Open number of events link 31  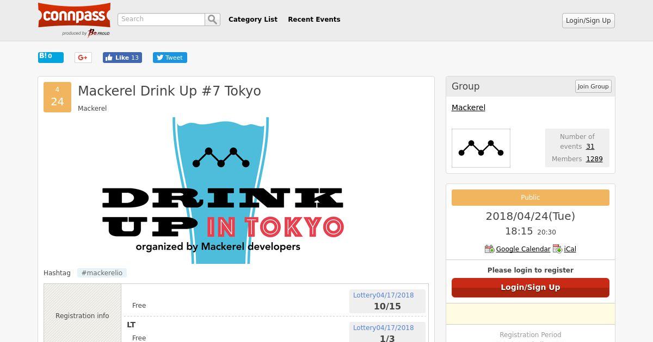tap(590, 147)
